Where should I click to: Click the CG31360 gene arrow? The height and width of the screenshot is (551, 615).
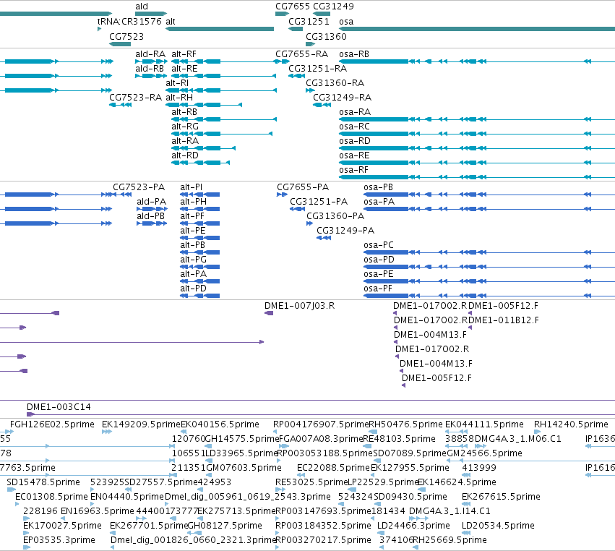(310, 44)
